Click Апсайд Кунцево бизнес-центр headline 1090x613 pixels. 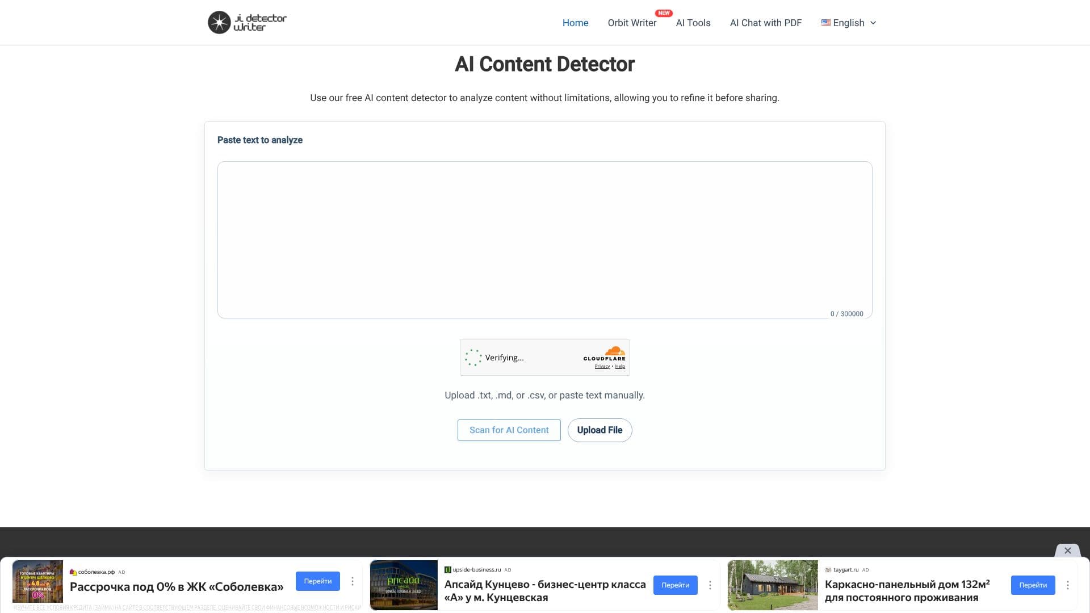pos(545,591)
